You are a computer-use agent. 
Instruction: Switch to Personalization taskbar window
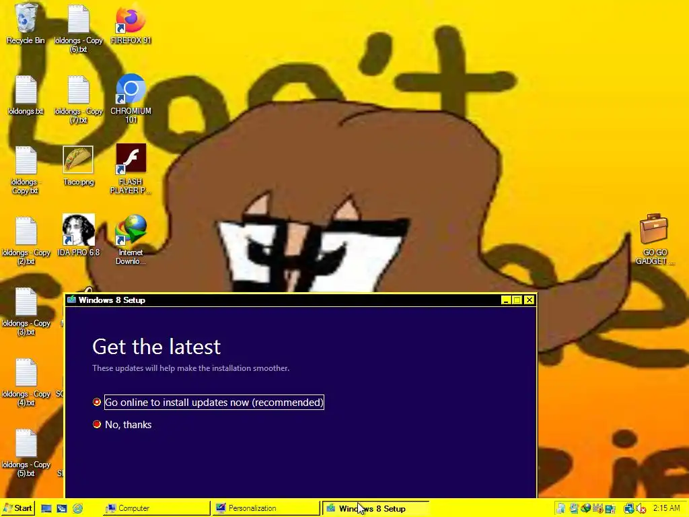266,508
